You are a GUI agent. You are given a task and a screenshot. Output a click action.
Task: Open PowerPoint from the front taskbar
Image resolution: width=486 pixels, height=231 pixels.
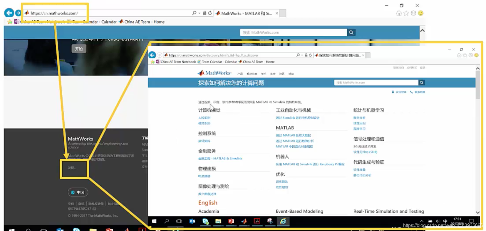[x=231, y=221]
